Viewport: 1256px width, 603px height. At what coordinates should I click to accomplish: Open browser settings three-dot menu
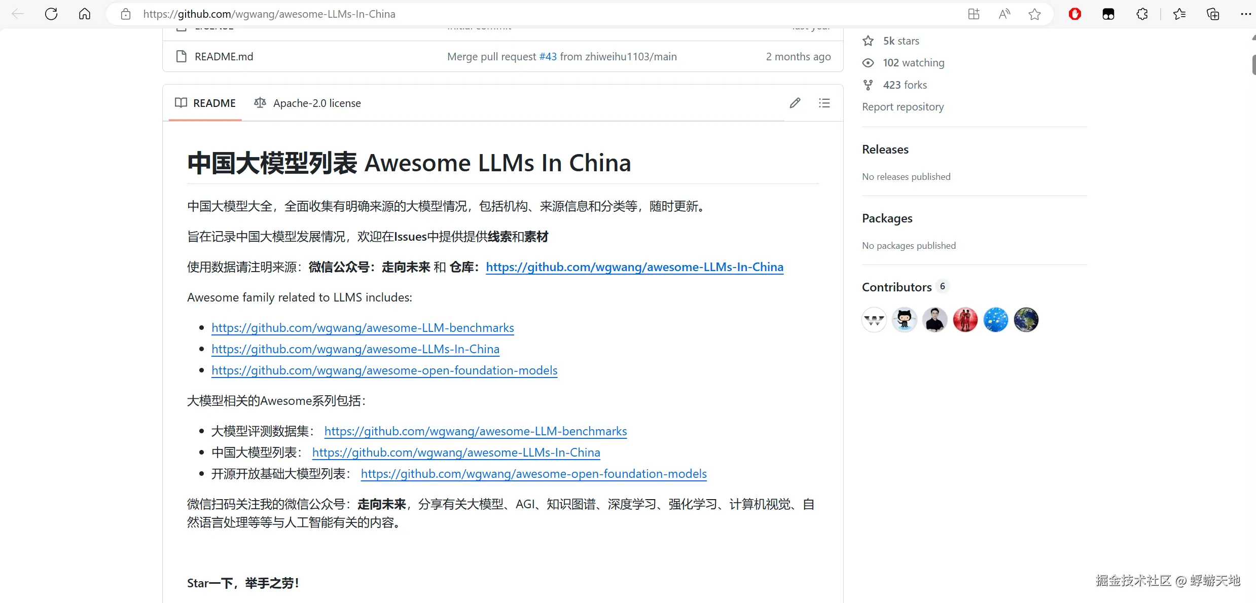tap(1245, 14)
